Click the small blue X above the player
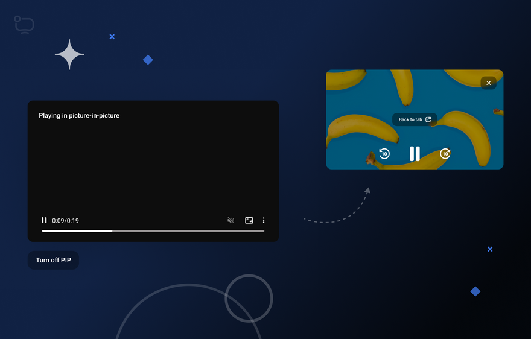This screenshot has height=339, width=531. point(112,37)
